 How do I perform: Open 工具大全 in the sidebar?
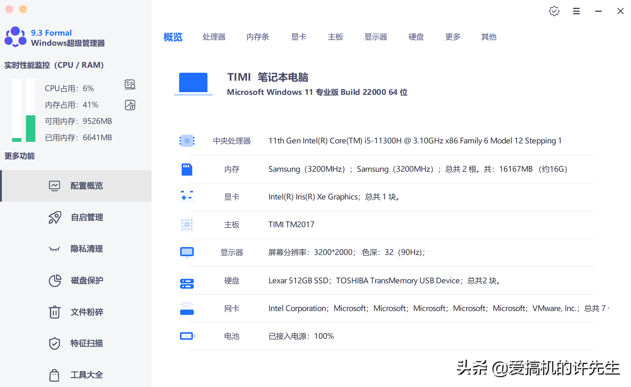coord(87,375)
